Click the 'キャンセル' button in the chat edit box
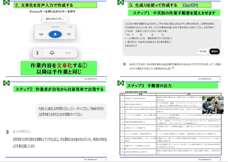Screen dimensions: 228x162 tap(203, 51)
